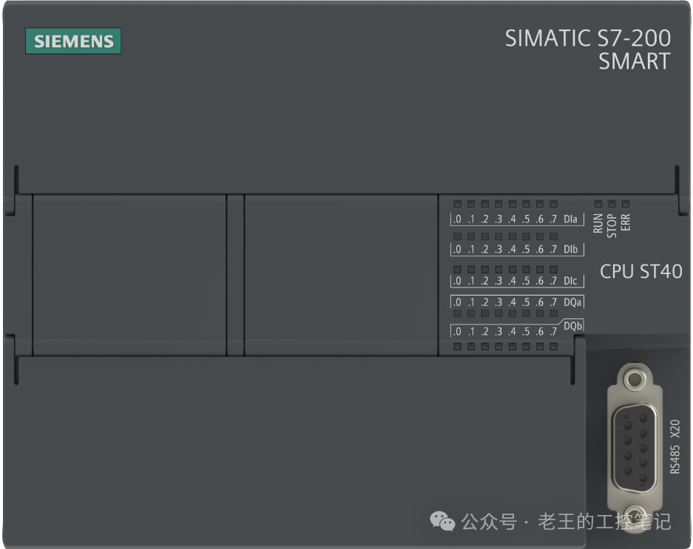Click the RUN status LED
Viewport: 693px width, 549px height.
597,203
